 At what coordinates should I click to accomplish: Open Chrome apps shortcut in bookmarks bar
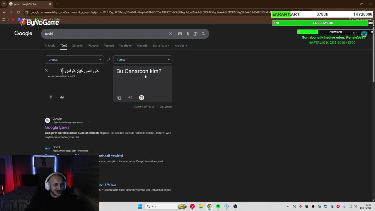click(x=4, y=20)
